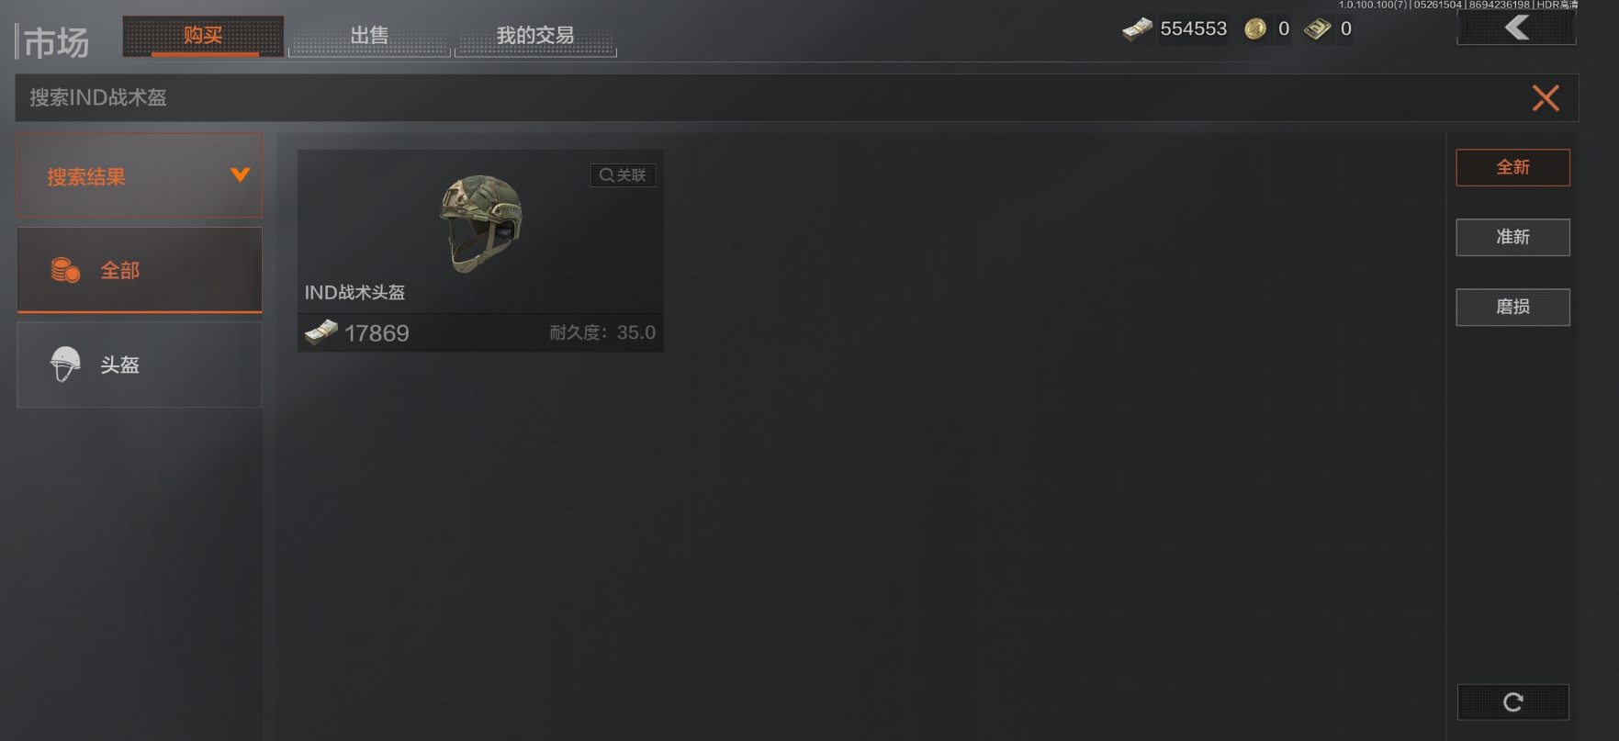
Task: Click the orange chevron on 搜索结果
Action: pos(240,174)
